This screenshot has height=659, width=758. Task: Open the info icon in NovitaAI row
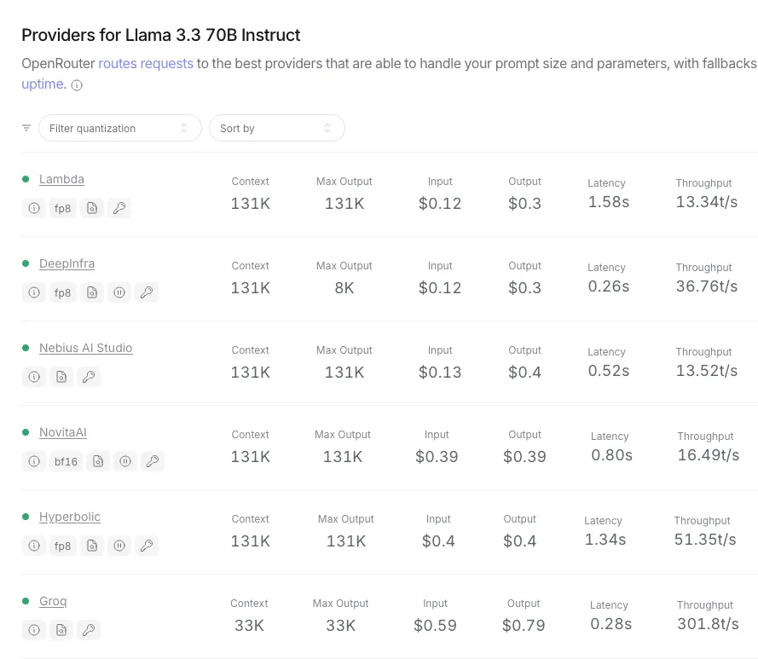point(34,461)
